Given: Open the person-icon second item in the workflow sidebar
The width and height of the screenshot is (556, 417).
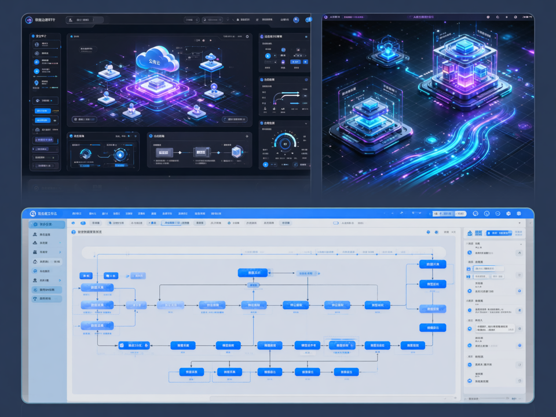Looking at the screenshot, I should pyautogui.click(x=47, y=235).
